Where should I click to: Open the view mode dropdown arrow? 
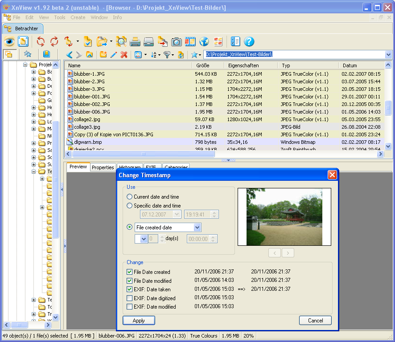tap(146, 55)
